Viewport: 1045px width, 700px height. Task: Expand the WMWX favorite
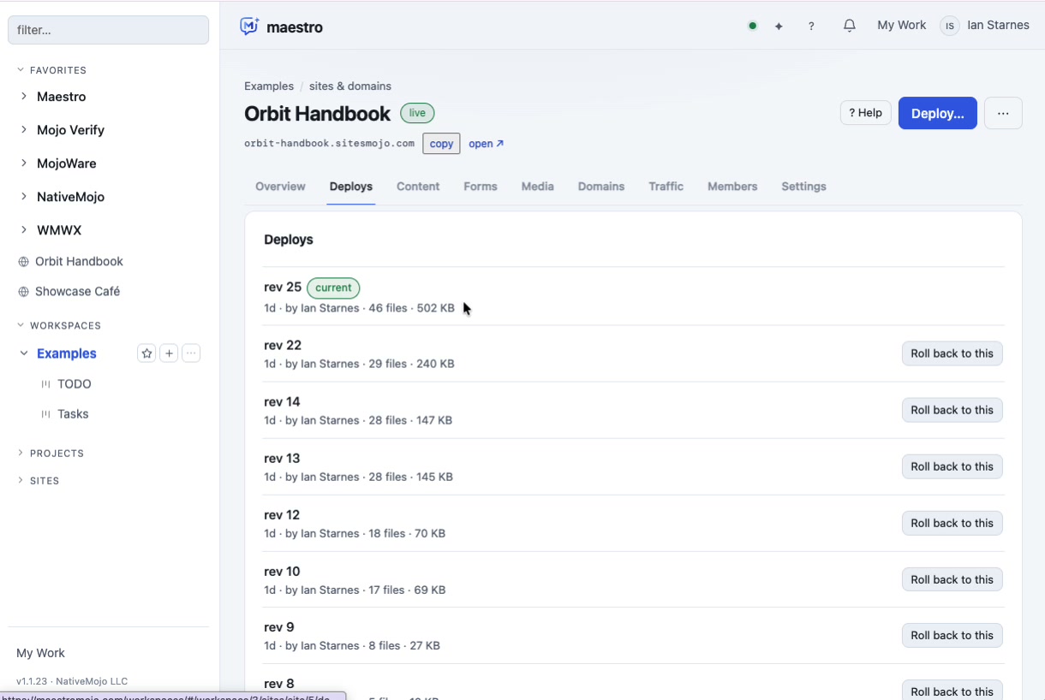coord(24,230)
